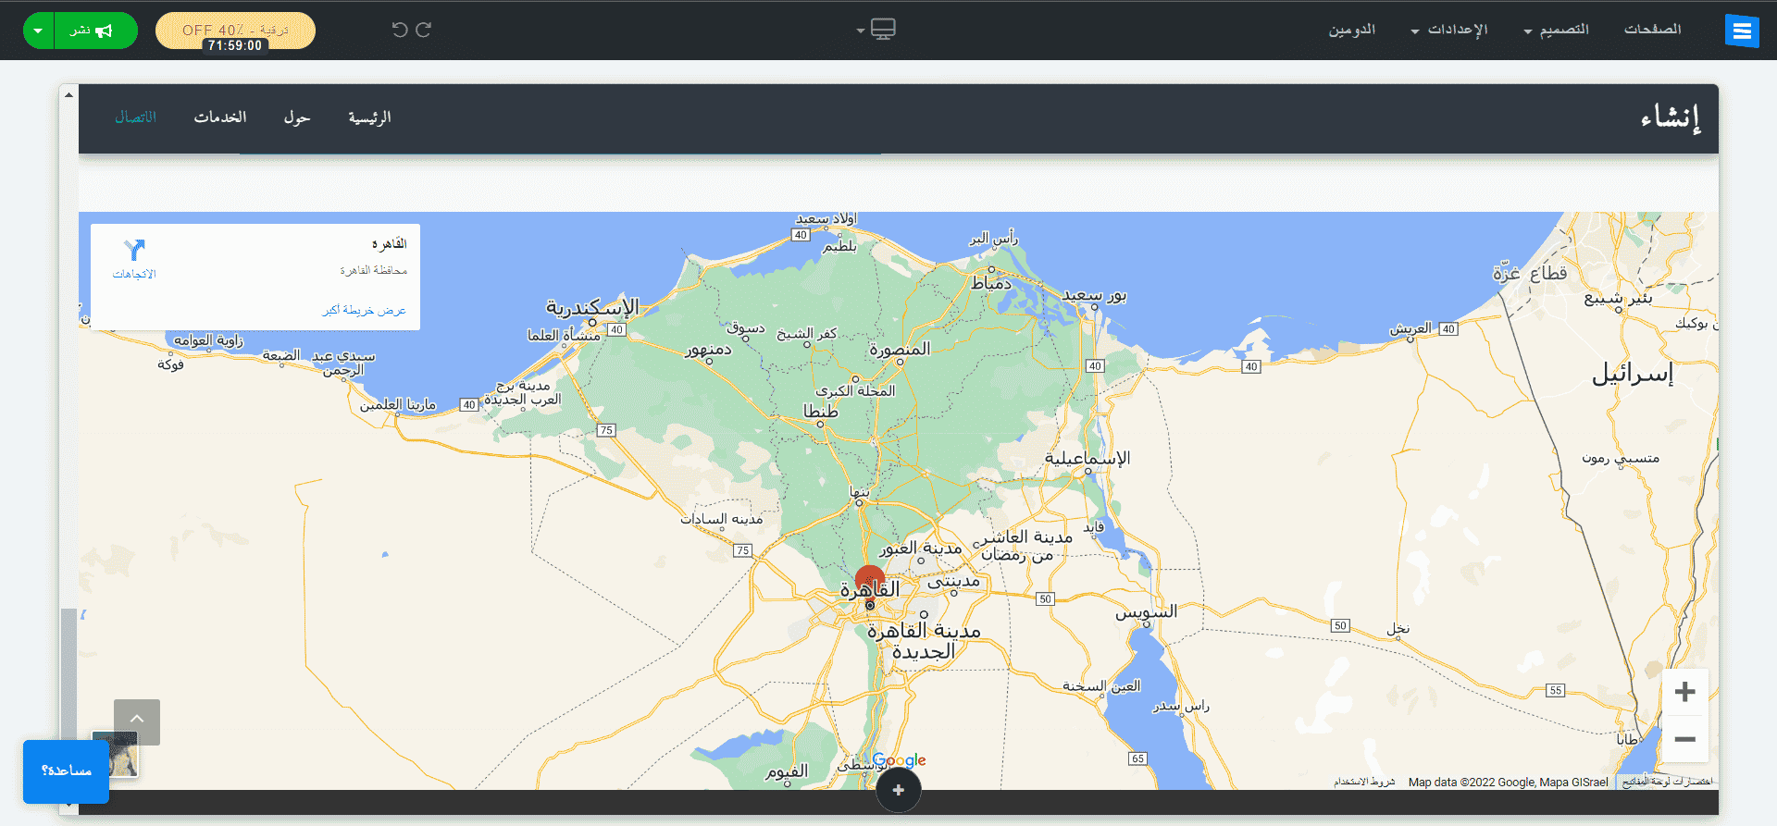Viewport: 1777px width, 826px height.
Task: Open the blue hamburger menu icon
Action: coord(1741,31)
